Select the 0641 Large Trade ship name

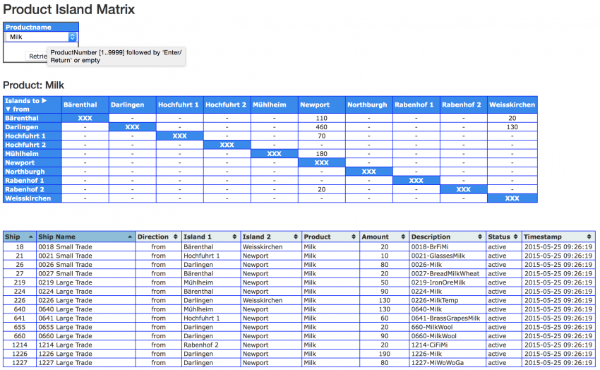[x=66, y=318]
